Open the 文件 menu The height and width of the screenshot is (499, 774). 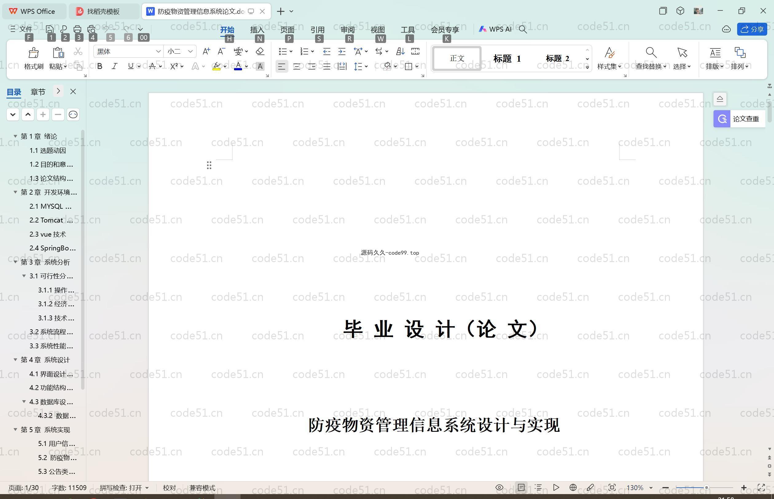21,29
